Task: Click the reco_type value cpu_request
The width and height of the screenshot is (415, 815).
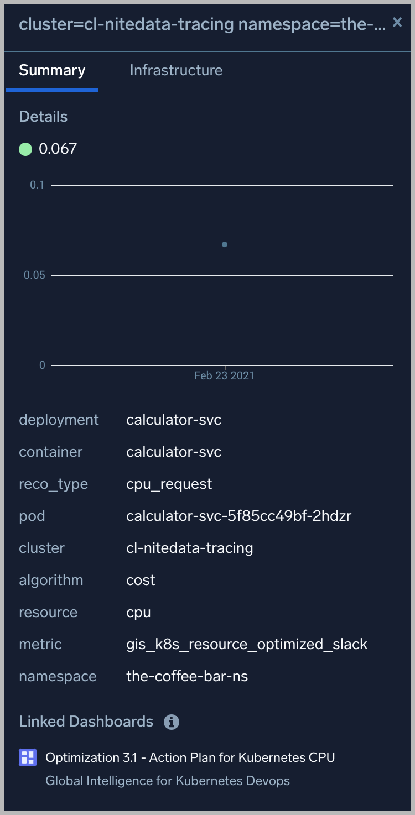Action: pyautogui.click(x=169, y=484)
